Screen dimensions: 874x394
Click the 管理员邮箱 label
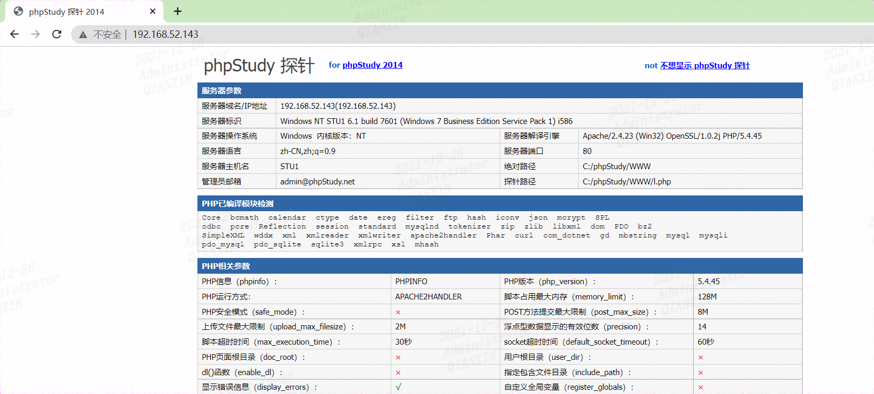[221, 182]
